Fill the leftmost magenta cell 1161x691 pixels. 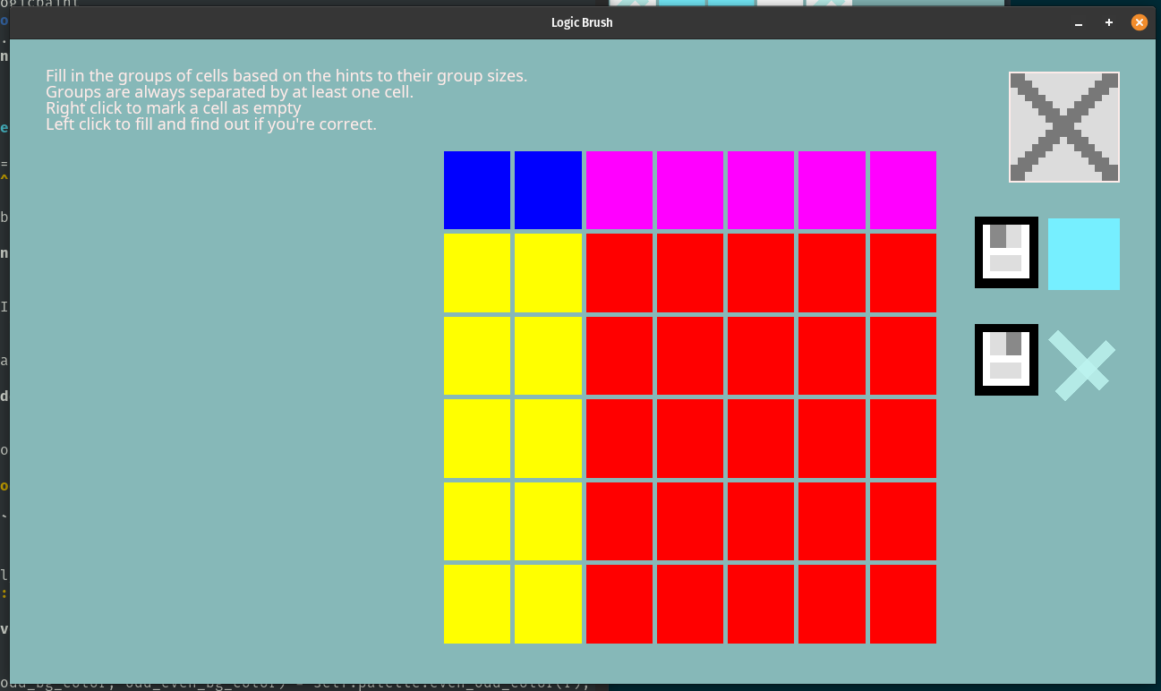619,190
